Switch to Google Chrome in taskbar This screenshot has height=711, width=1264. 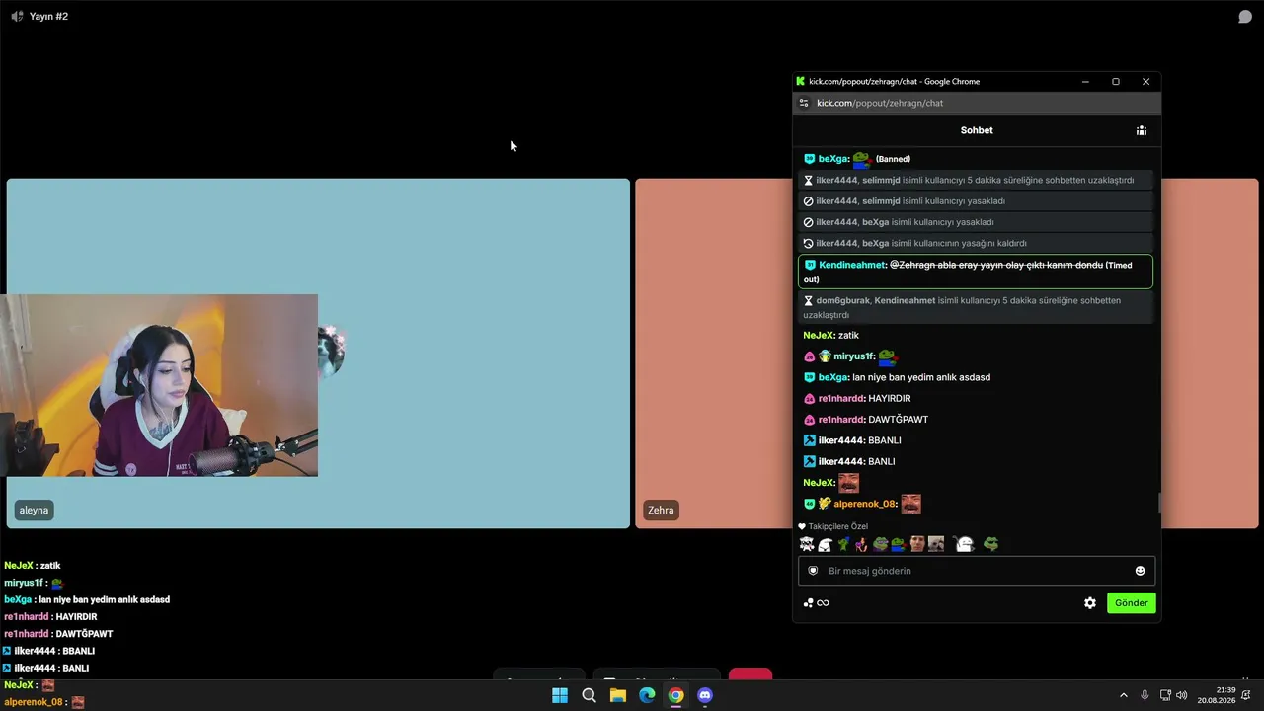(675, 695)
